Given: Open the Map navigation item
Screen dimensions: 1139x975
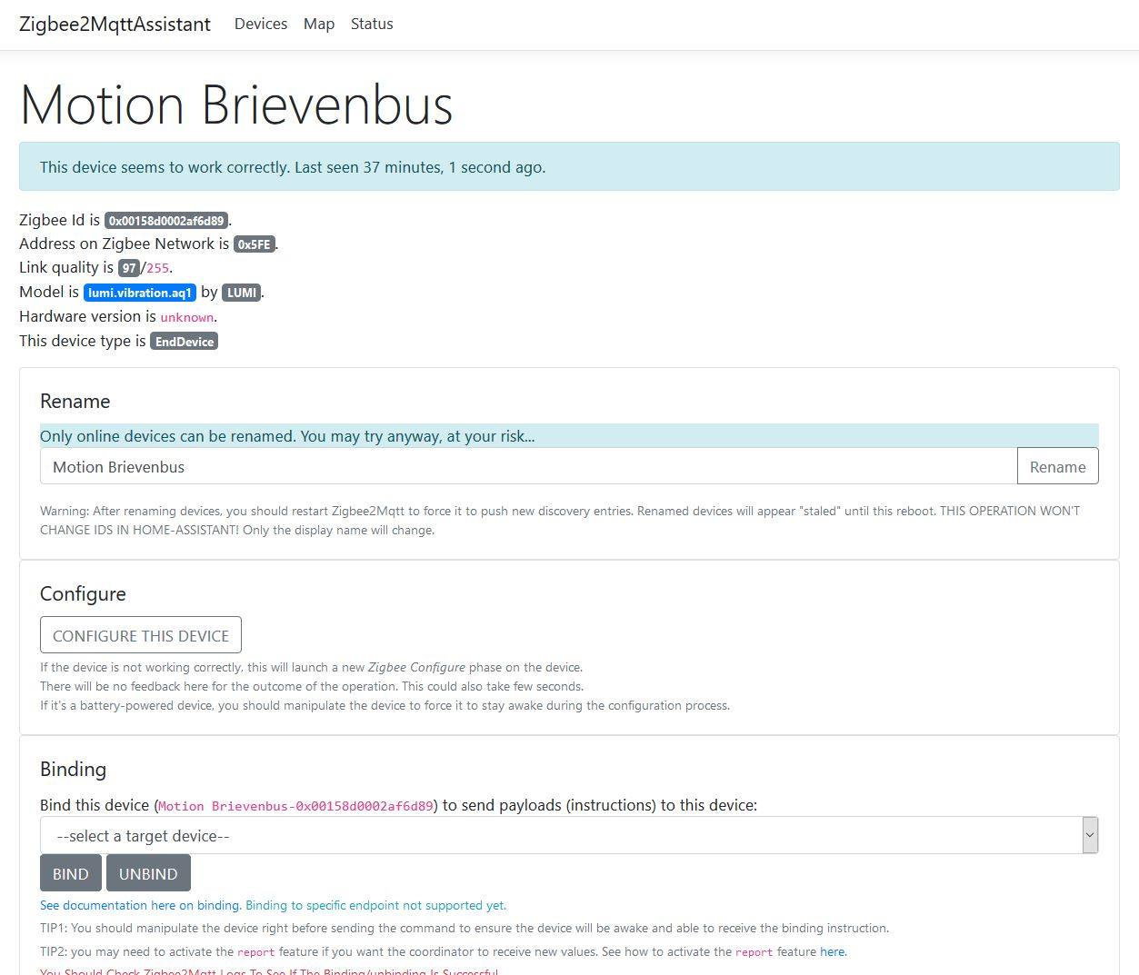Looking at the screenshot, I should point(318,24).
